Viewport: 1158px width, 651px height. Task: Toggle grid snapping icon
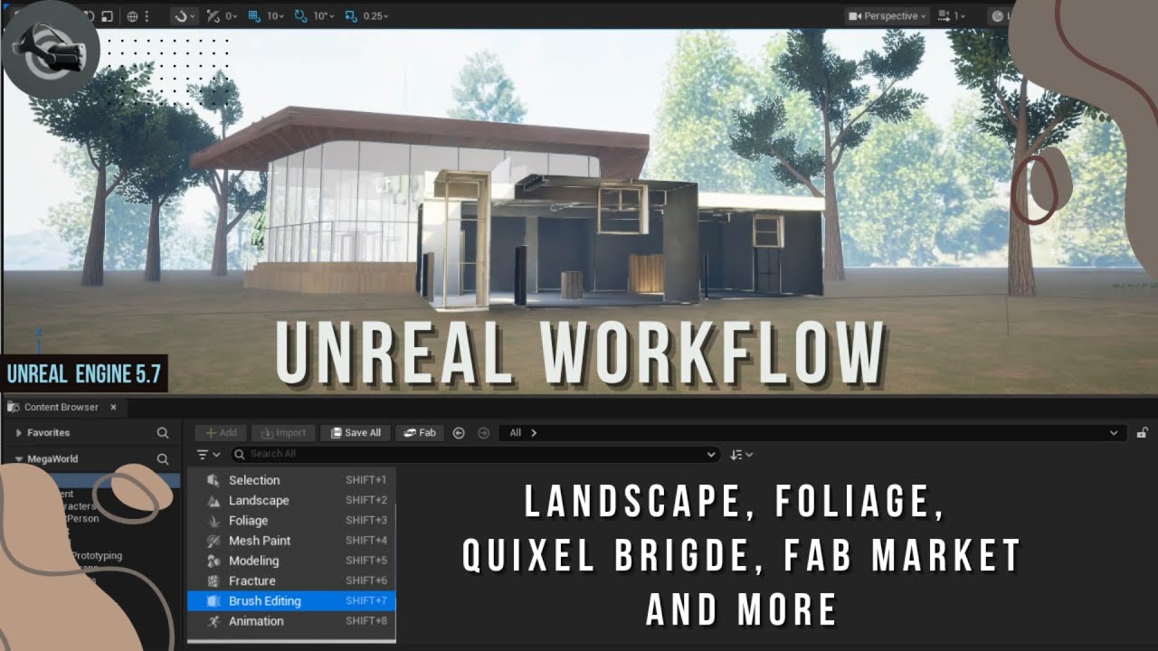tap(254, 16)
